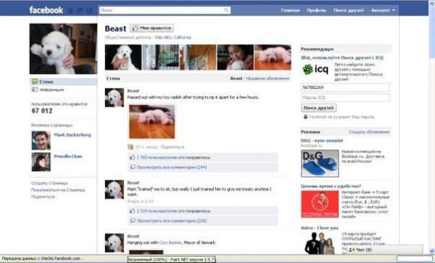Viewport: 435px width, 263px height.
Task: Open Mark Zuckerberg's profile link
Action: tap(72, 135)
